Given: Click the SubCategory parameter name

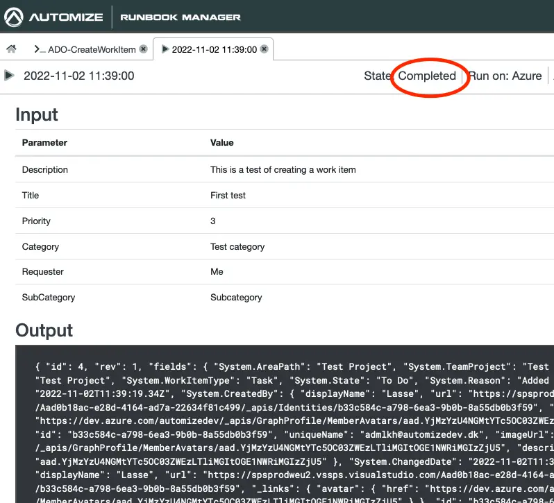Looking at the screenshot, I should pos(49,297).
